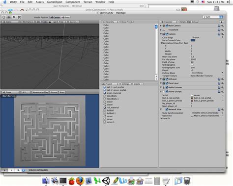Expand the View ID property
This screenshot has width=233, height=186.
coord(161,118)
